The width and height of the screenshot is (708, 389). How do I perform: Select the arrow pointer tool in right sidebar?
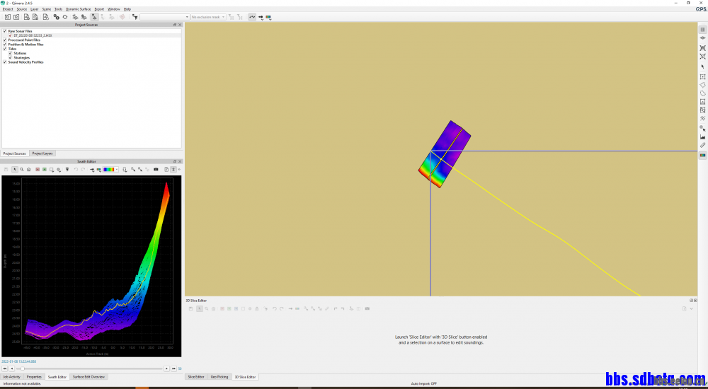tap(702, 66)
